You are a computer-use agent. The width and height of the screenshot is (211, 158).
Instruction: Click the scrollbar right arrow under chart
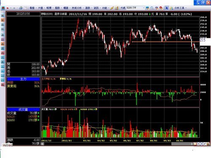pyautogui.click(x=192, y=144)
